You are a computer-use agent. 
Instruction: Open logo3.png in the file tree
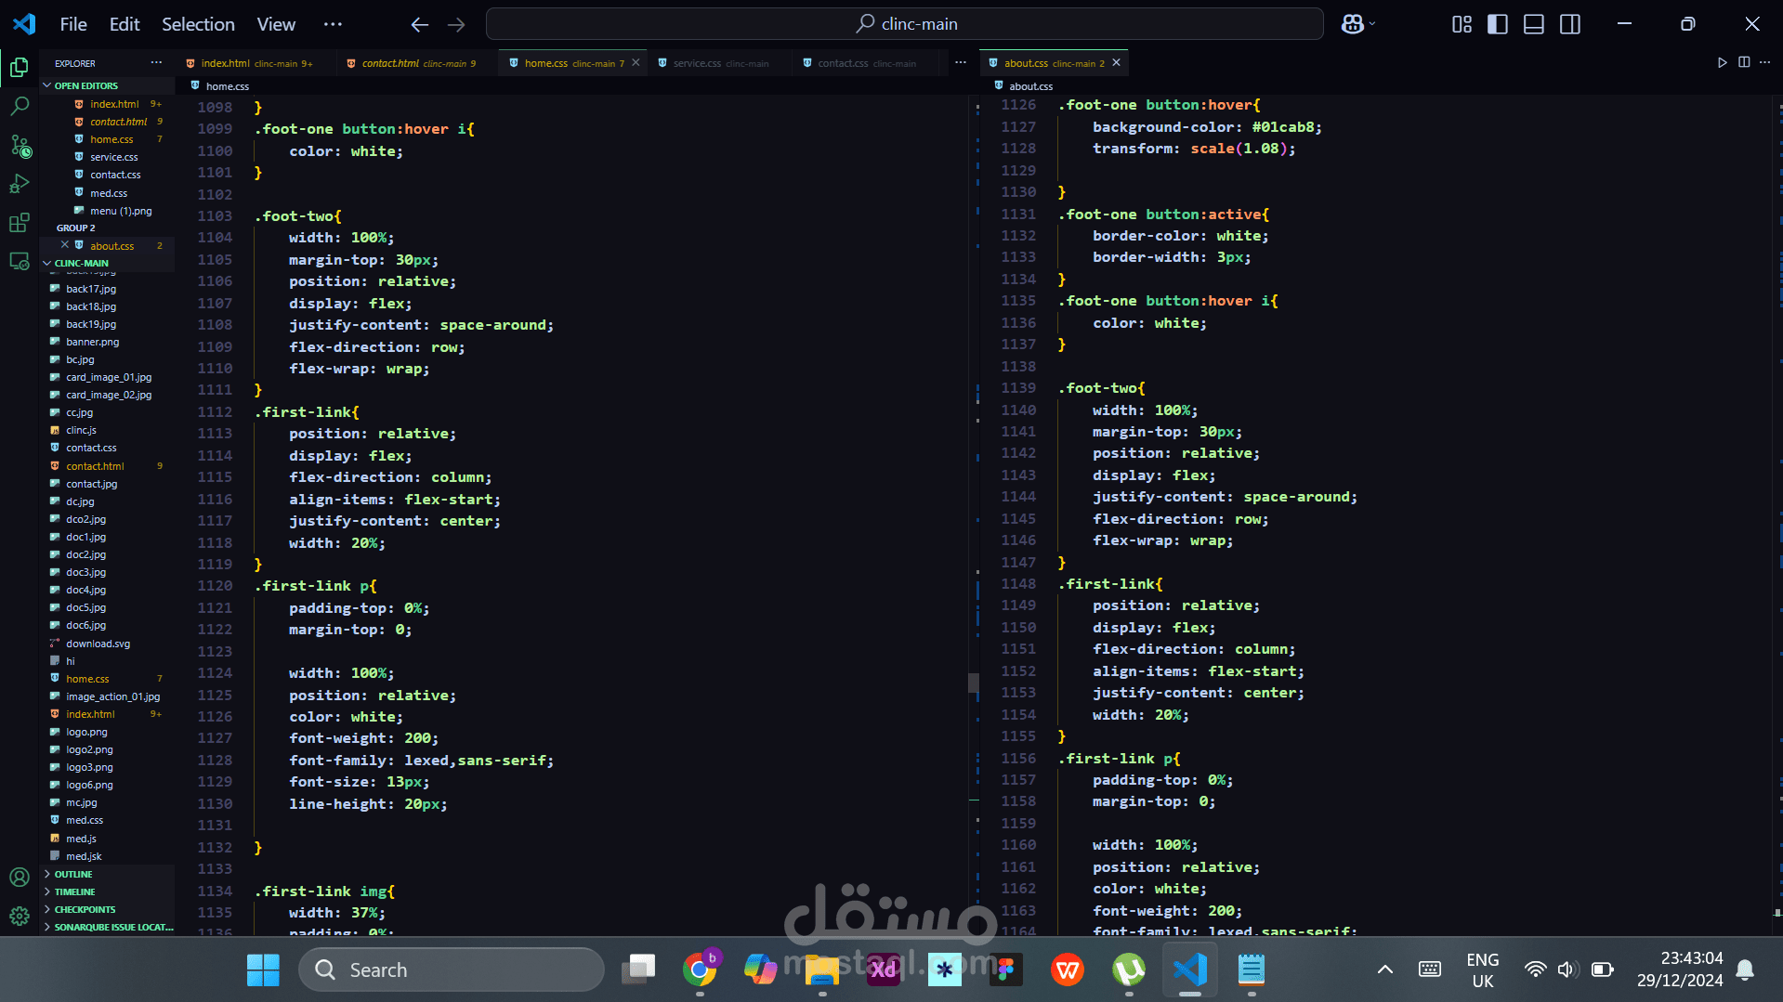(89, 767)
